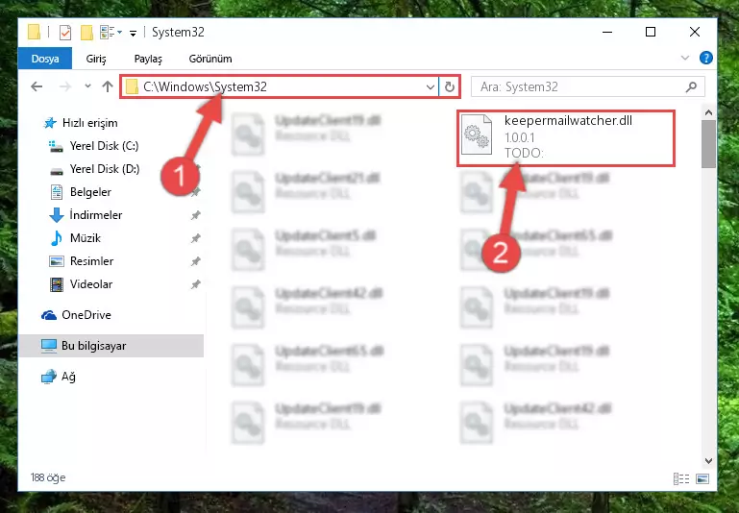Screen dimensions: 739x513
Task: Switch to details view icon
Action: point(681,479)
